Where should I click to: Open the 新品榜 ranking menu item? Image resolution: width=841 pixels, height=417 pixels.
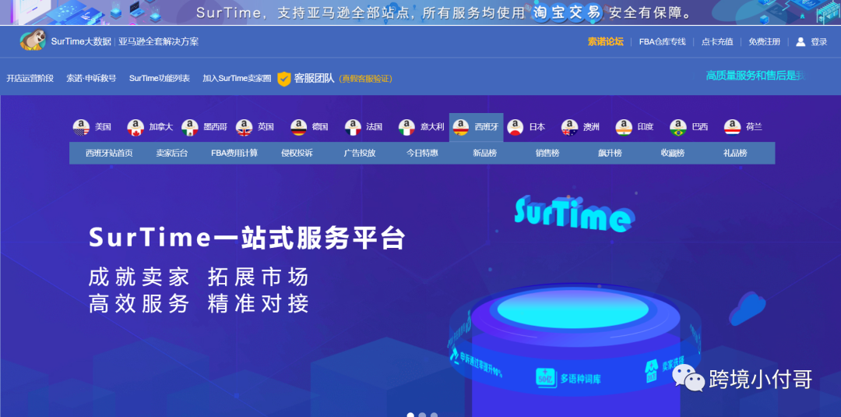(484, 153)
